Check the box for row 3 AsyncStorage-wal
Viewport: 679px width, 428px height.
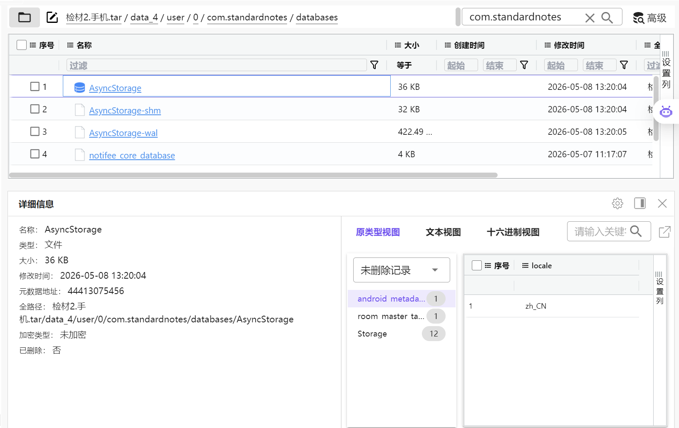coord(35,131)
